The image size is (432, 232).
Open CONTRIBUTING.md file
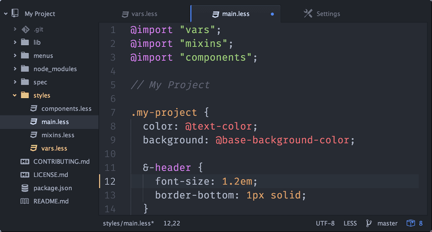click(x=61, y=162)
